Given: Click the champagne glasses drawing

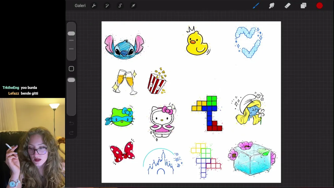Looking at the screenshot, I should 125,82.
